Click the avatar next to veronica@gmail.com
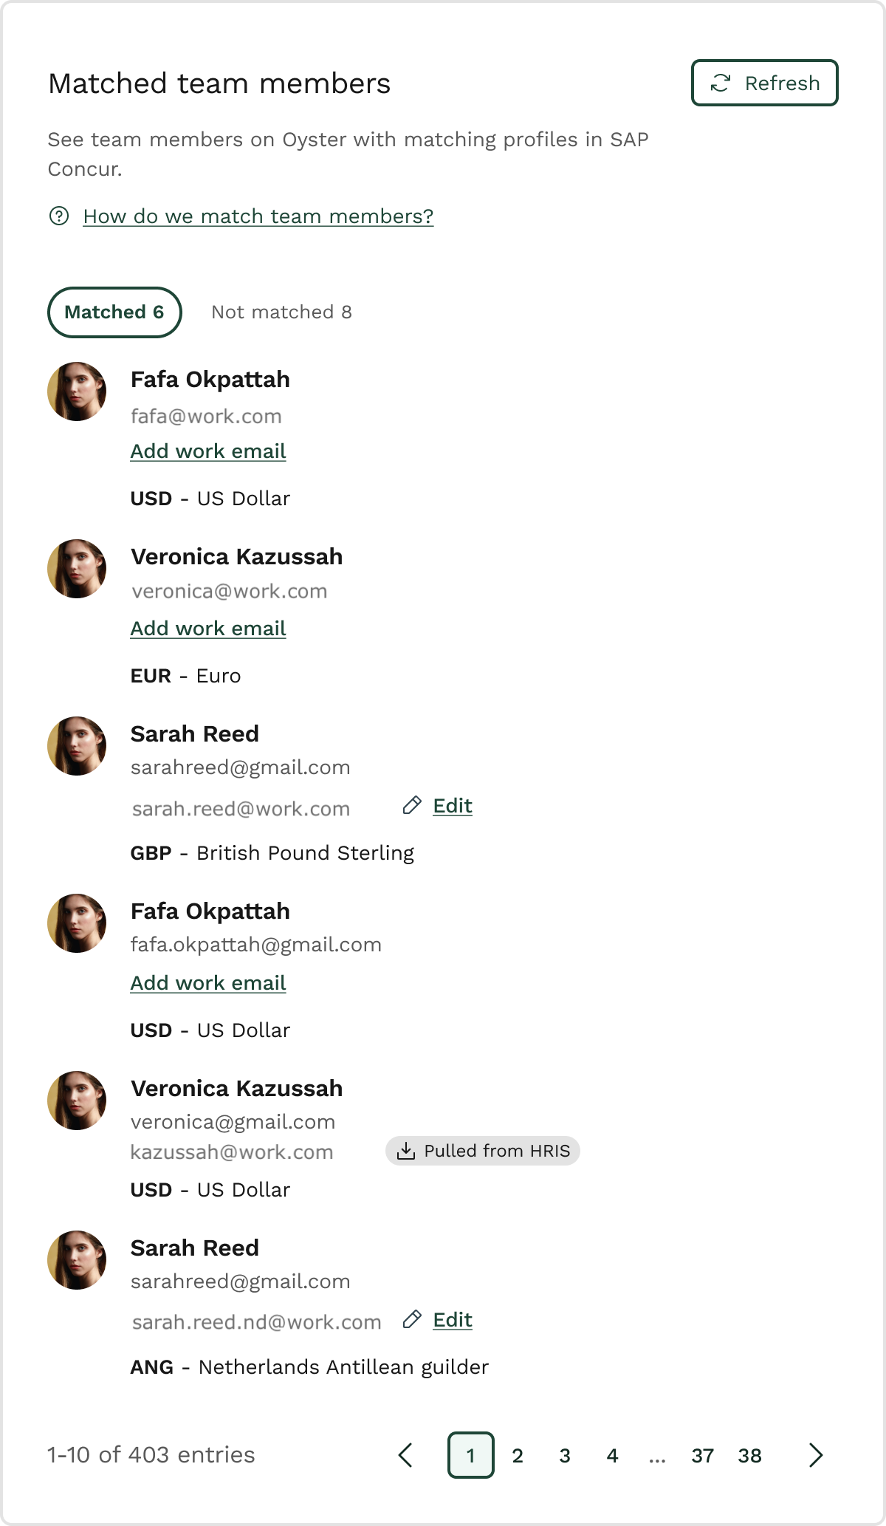Image resolution: width=886 pixels, height=1526 pixels. (77, 1101)
